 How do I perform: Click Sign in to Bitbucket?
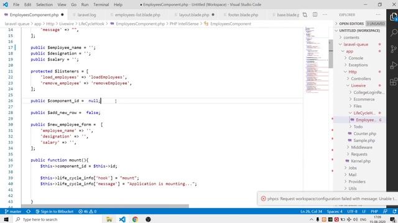[x=55, y=211]
